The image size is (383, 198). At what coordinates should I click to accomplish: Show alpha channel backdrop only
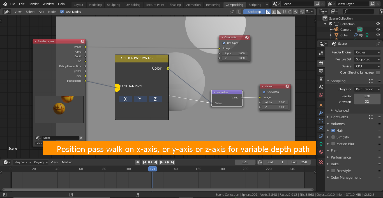tap(279, 12)
